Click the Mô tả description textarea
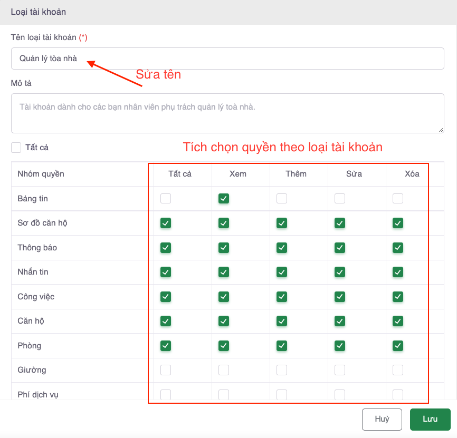Viewport: 457px width, 438px height. tap(227, 113)
